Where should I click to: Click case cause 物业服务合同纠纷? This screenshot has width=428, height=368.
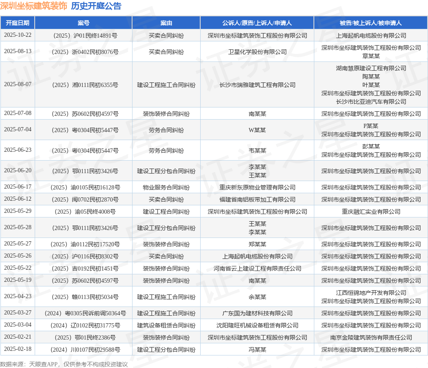coord(166,187)
